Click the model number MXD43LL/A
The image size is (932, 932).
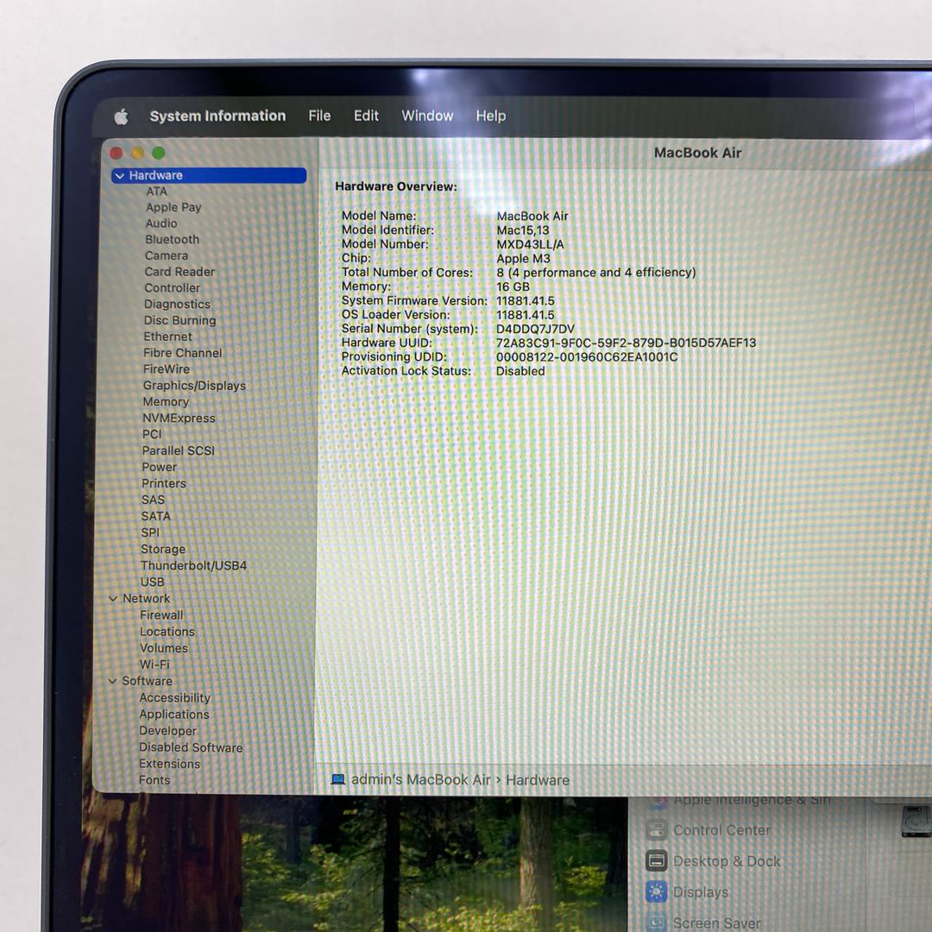[x=530, y=244]
